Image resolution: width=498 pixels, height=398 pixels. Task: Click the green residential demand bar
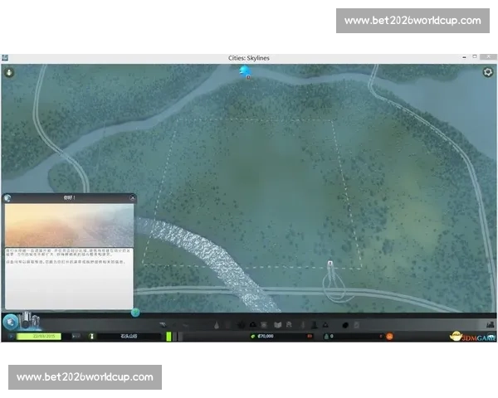point(168,337)
